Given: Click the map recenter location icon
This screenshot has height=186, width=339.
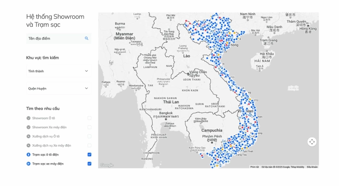Looking at the screenshot, I should tap(312, 142).
